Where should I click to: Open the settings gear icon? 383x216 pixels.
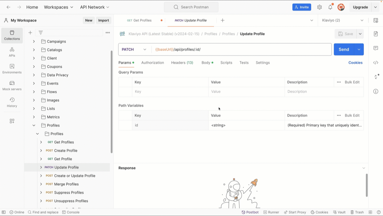(x=320, y=7)
